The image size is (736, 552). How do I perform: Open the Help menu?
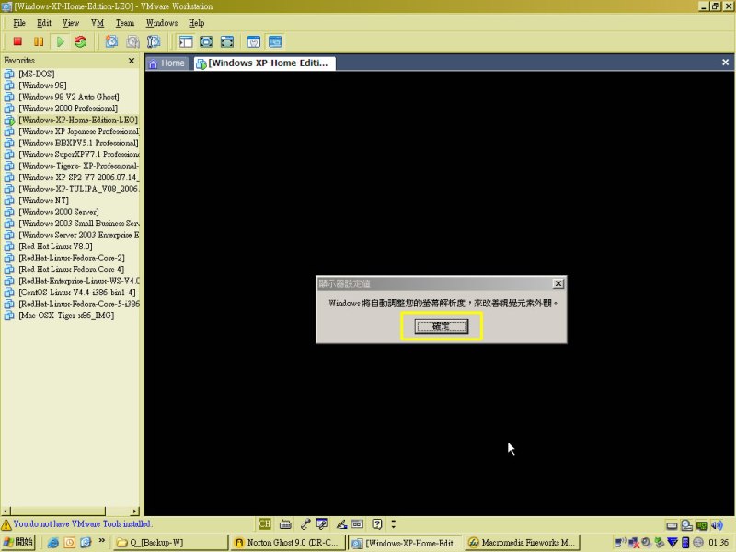197,23
